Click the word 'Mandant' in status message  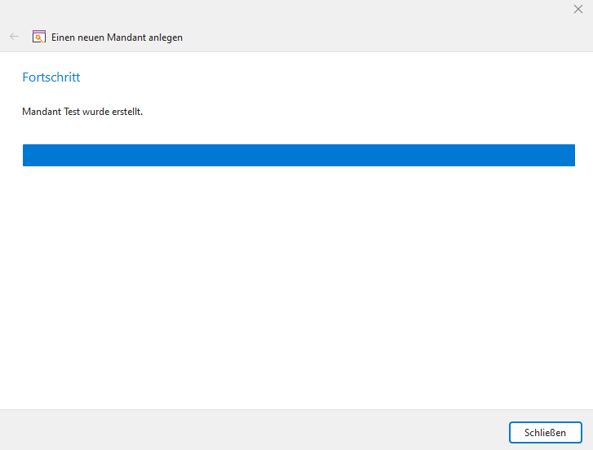point(41,112)
